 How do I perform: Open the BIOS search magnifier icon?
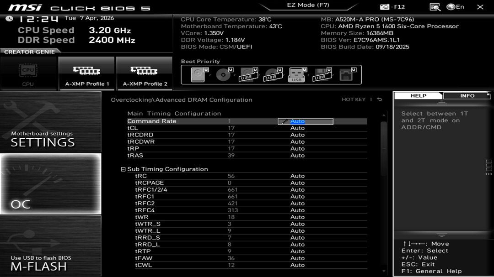coord(435,7)
